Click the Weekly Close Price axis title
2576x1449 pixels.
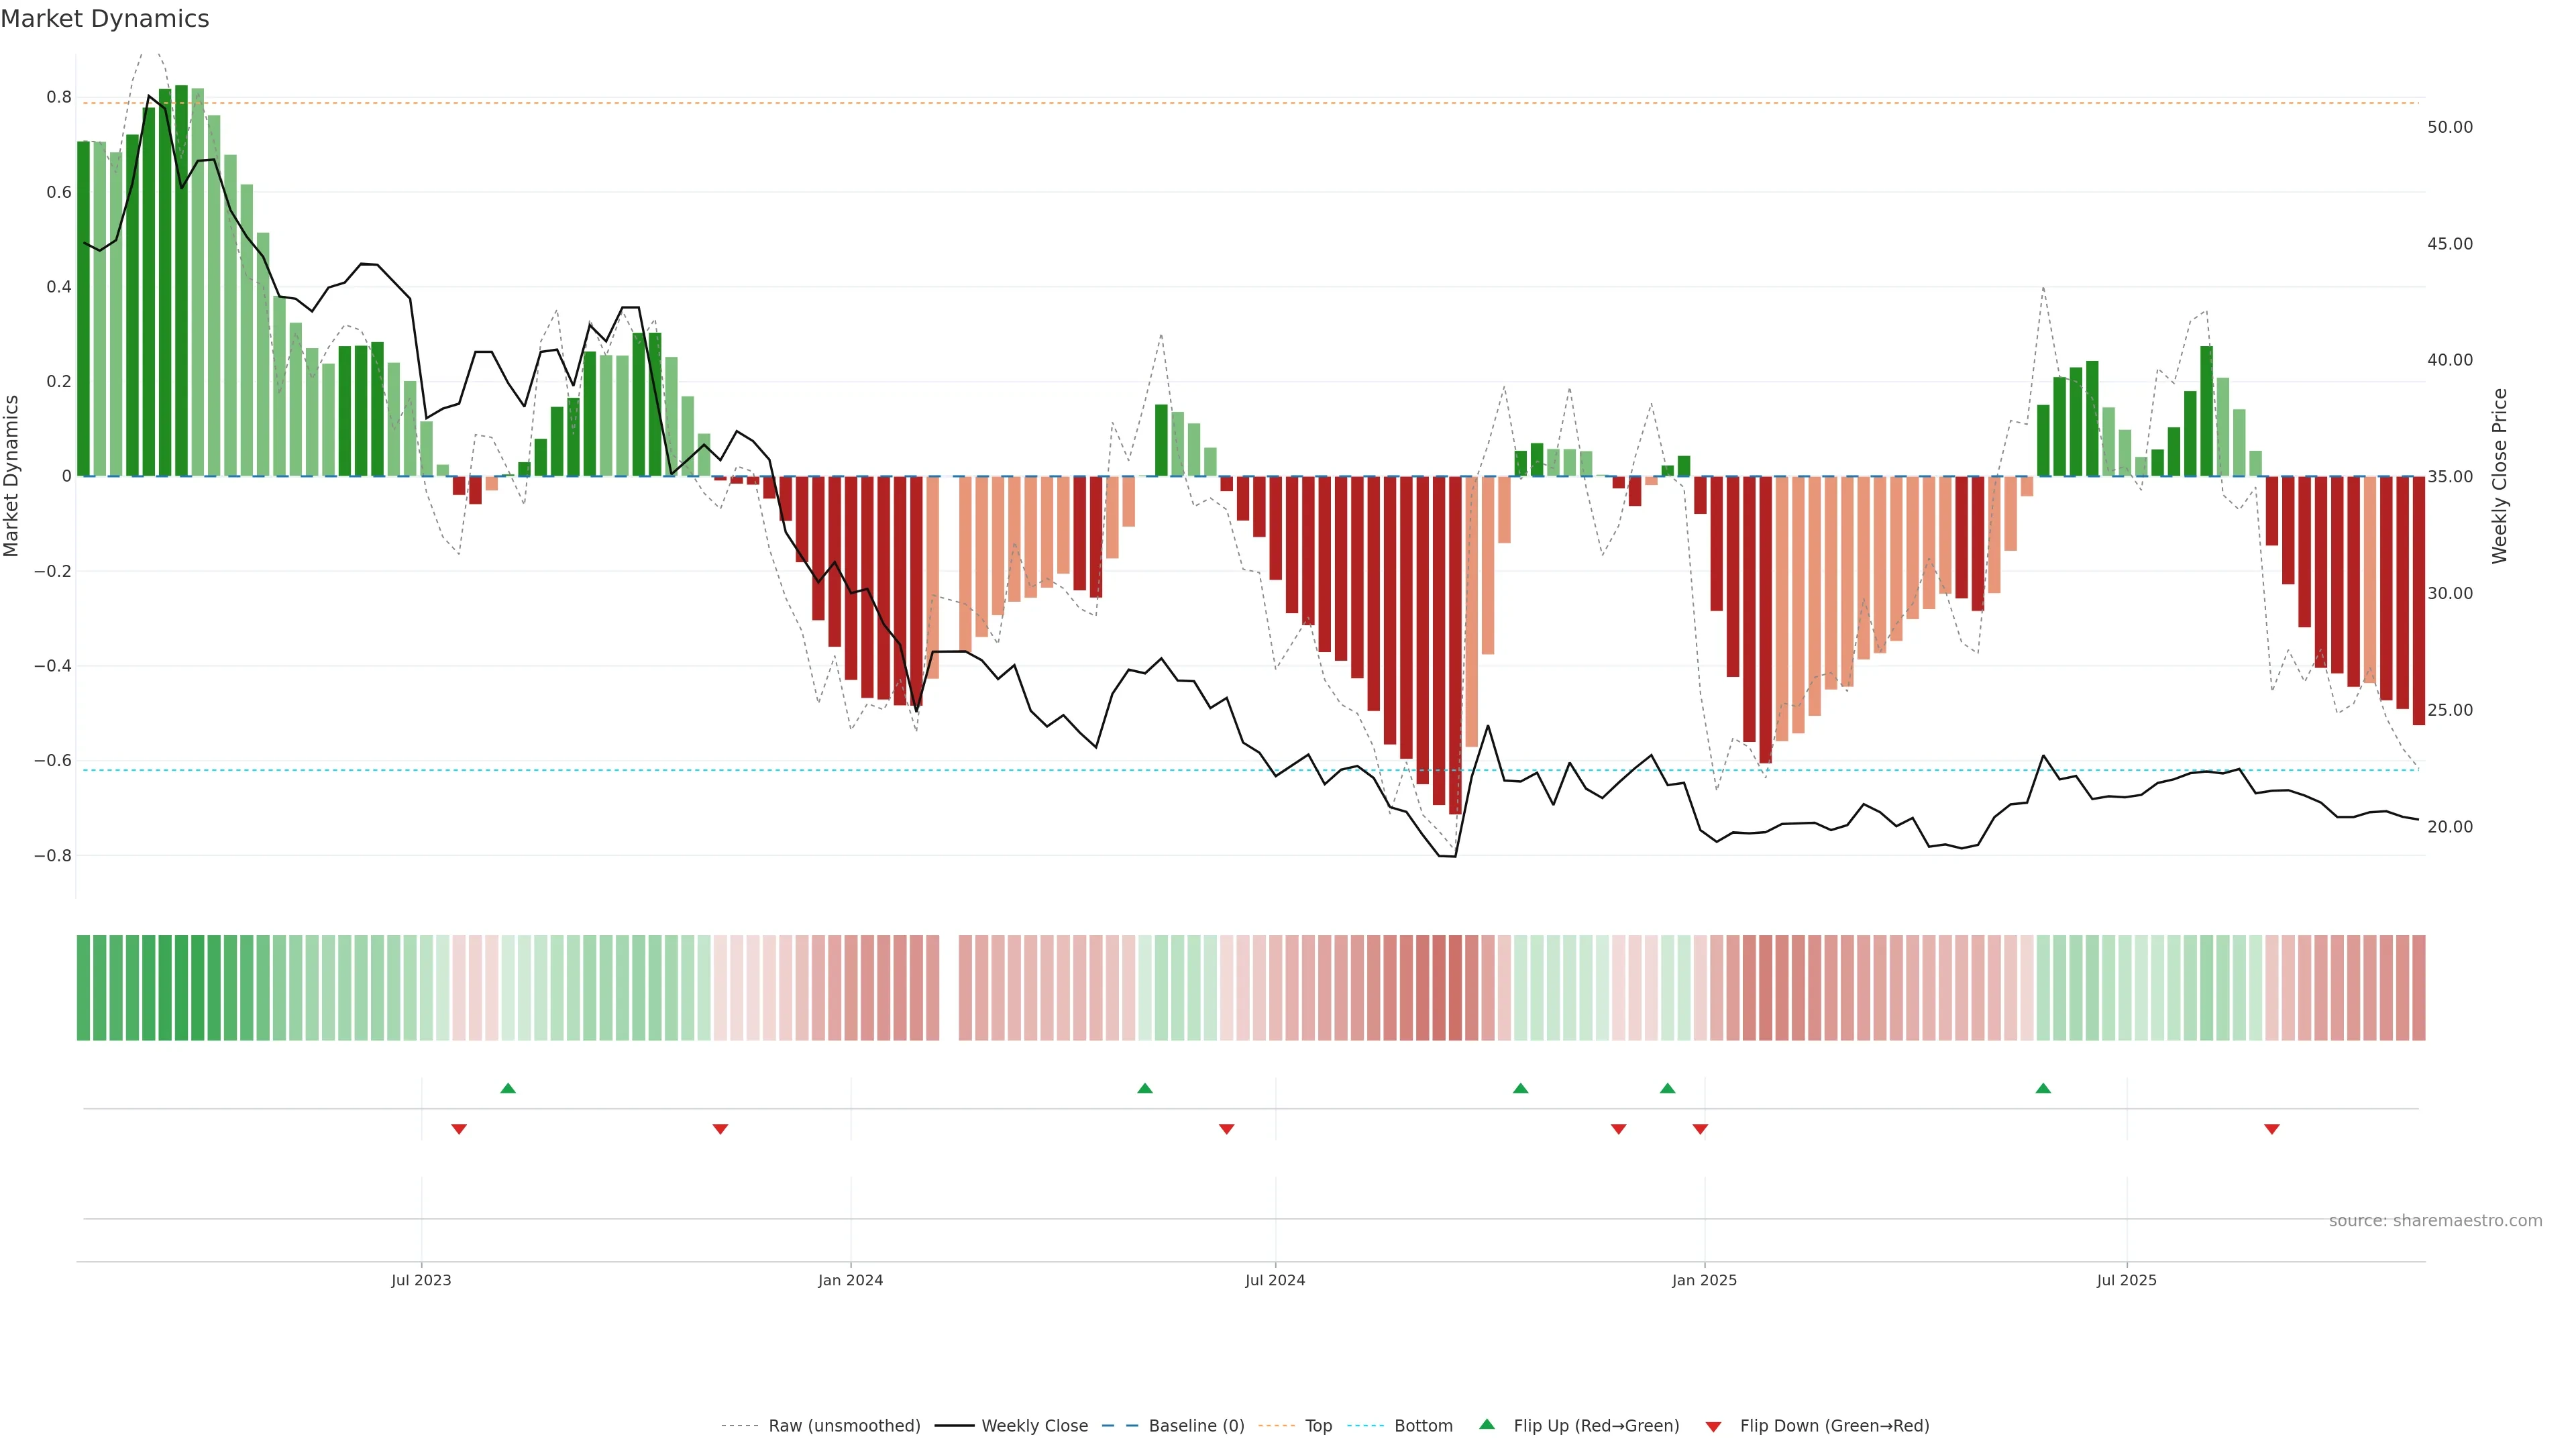click(x=2499, y=476)
